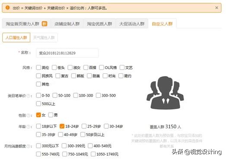This screenshot has width=226, height=159.
Task: Click the 名称 input field
Action: (x=67, y=53)
